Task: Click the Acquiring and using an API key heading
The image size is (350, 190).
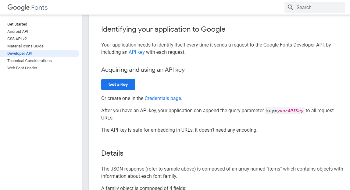Action: click(143, 70)
